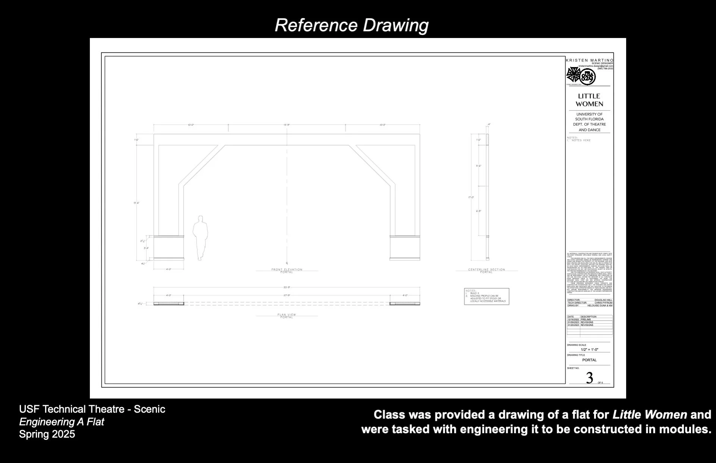
Task: Click the FRONT ELEVATION PORTAL label
Action: tap(287, 271)
